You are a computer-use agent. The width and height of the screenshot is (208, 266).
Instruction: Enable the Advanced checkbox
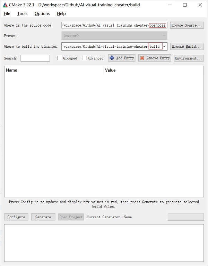tap(84, 58)
